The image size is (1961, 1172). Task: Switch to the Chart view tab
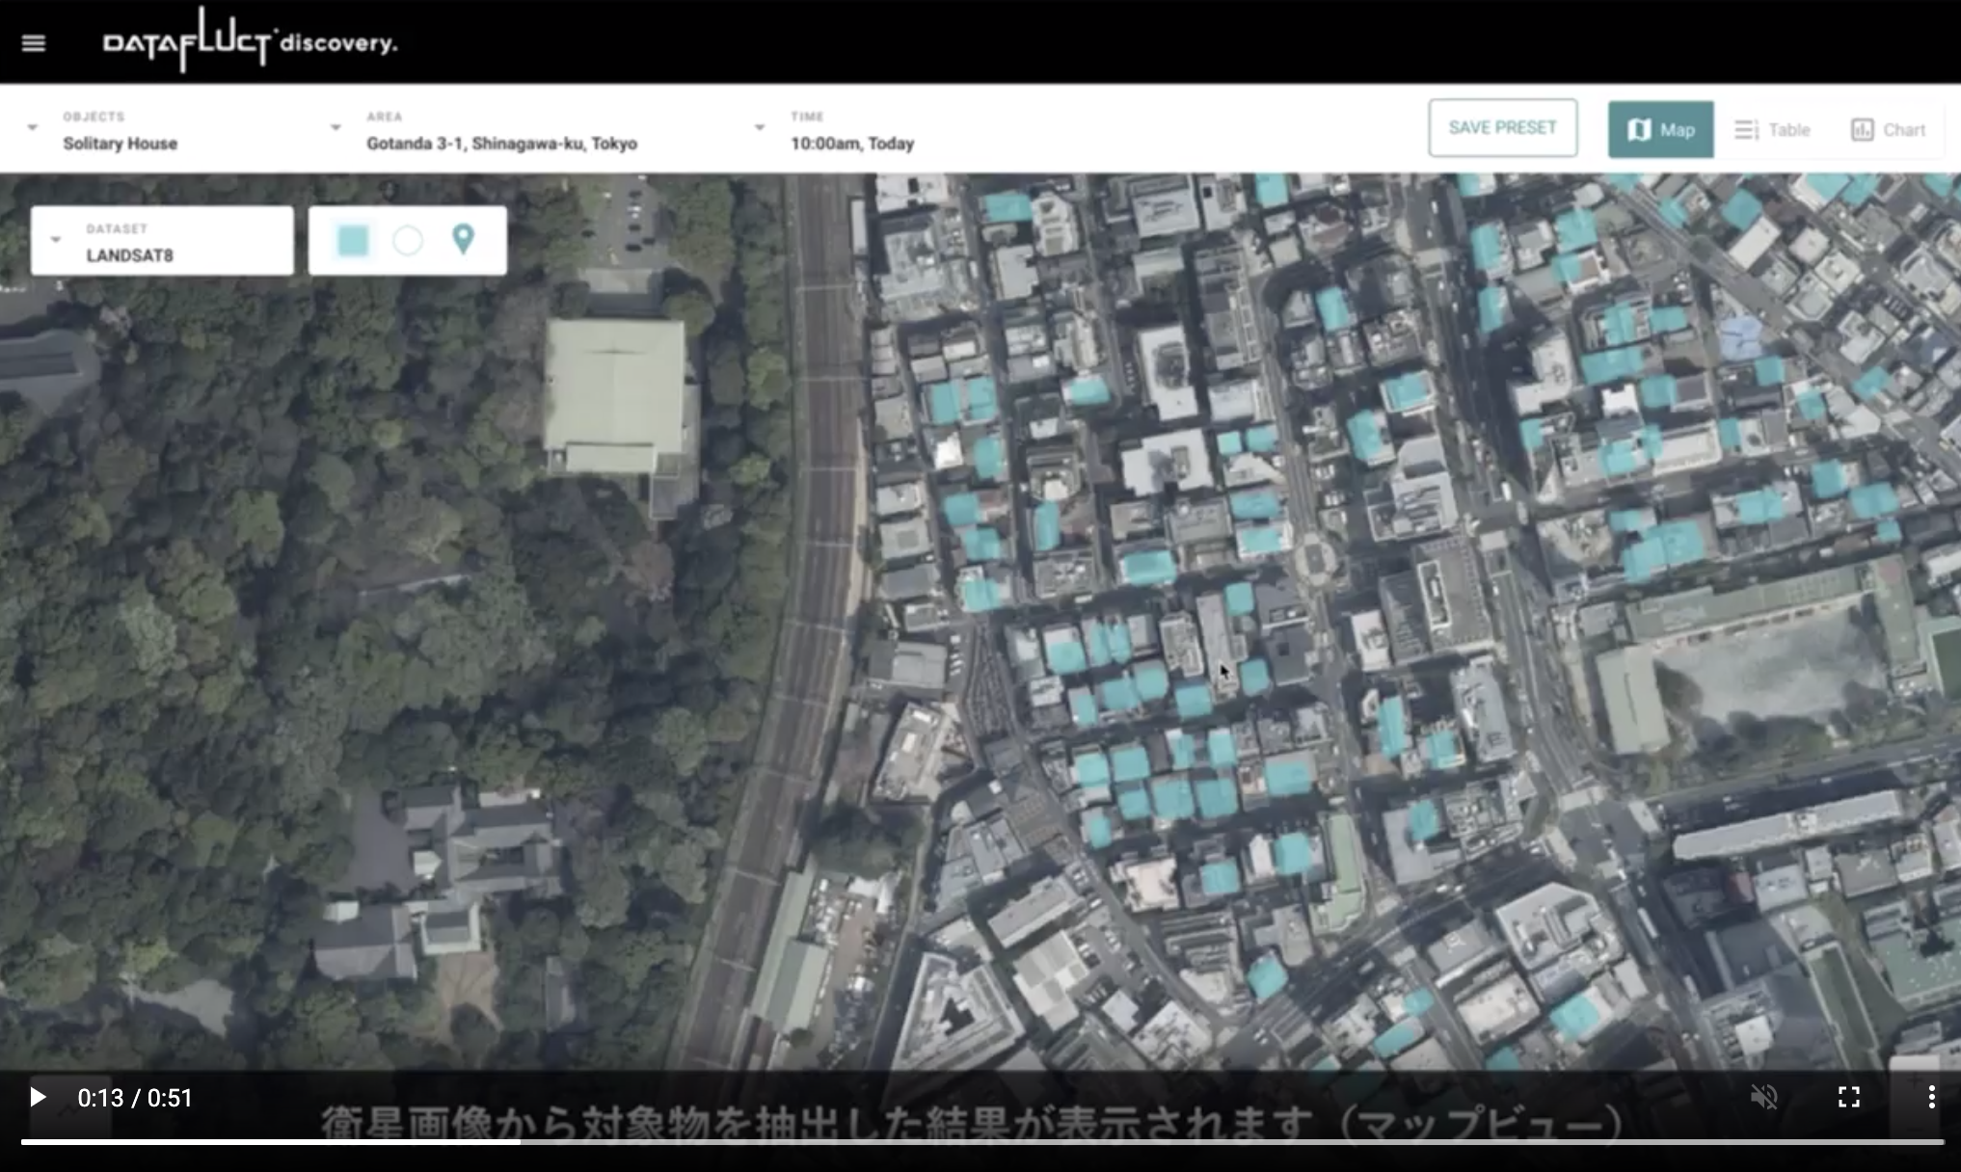point(1888,129)
